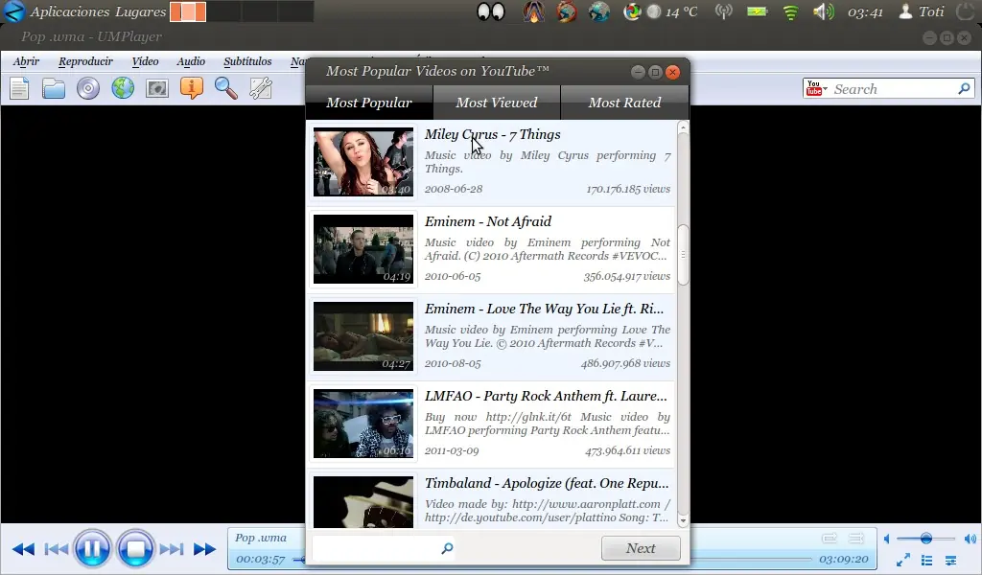
Task: Open preferences with the tools icon
Action: (260, 88)
